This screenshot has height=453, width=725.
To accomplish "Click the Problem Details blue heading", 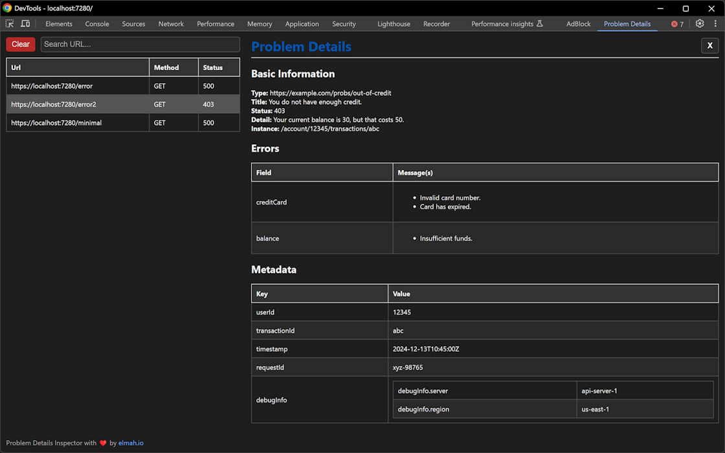I will coord(301,47).
